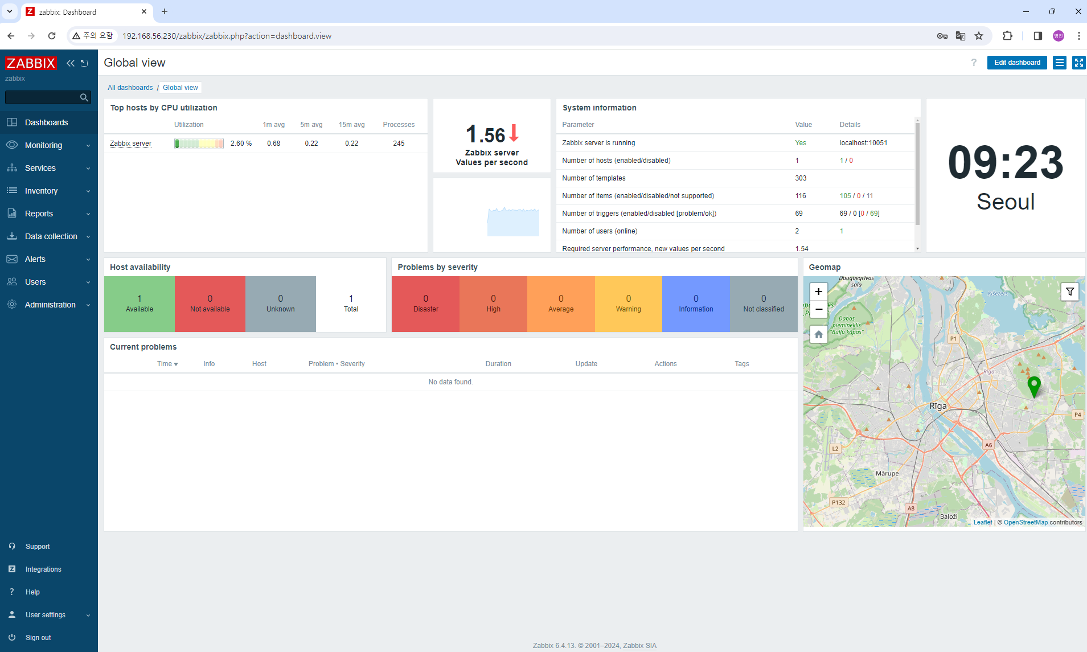
Task: Click the Integrations Z icon
Action: click(x=12, y=569)
